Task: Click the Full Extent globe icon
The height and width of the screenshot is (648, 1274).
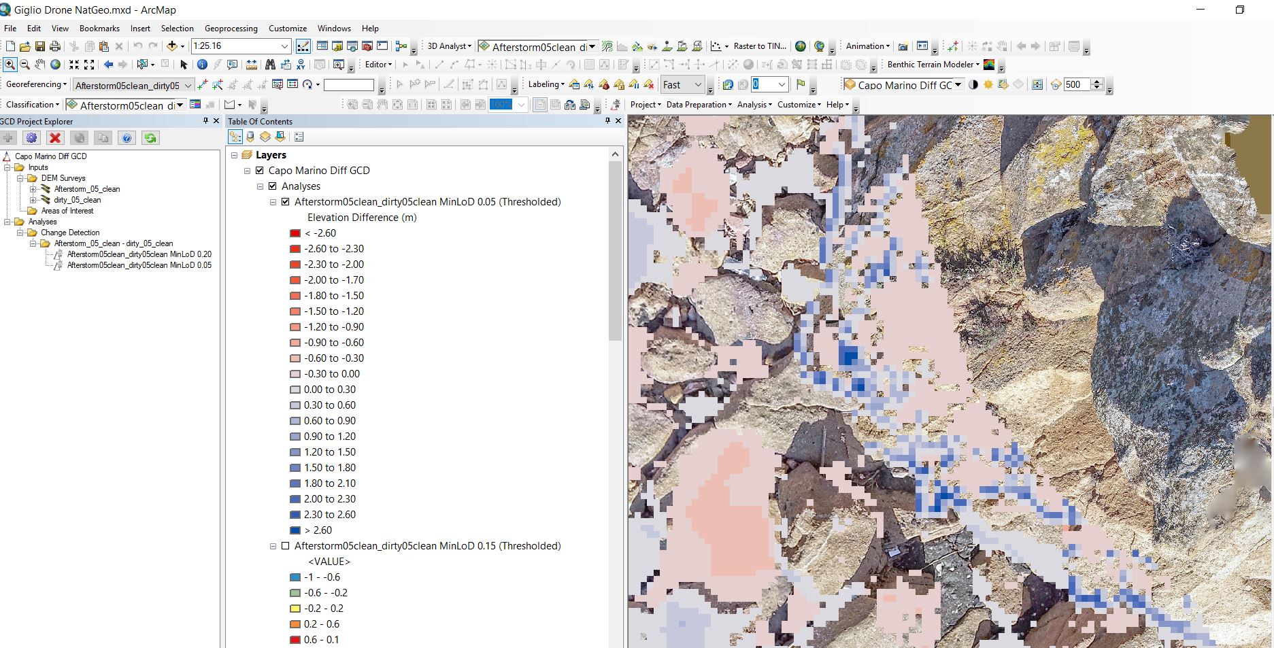Action: click(55, 65)
